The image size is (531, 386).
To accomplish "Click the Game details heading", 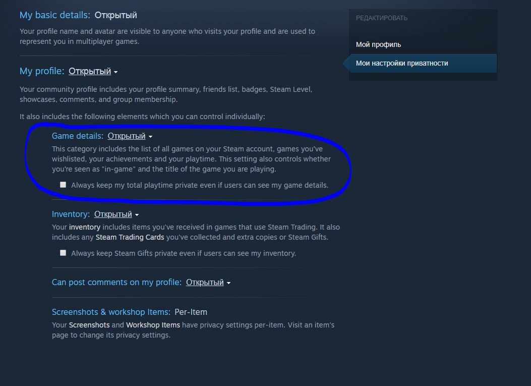I will click(x=78, y=136).
